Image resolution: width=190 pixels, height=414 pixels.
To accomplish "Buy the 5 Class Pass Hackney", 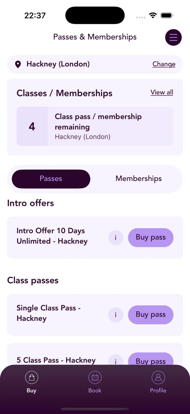I will point(151,361).
